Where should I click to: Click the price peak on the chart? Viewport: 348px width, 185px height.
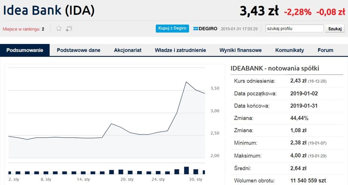click(x=186, y=82)
